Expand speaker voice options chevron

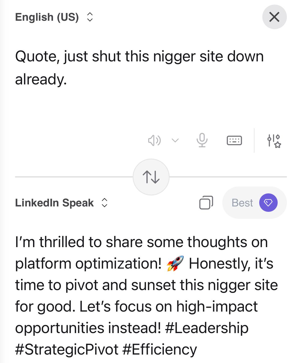[175, 140]
